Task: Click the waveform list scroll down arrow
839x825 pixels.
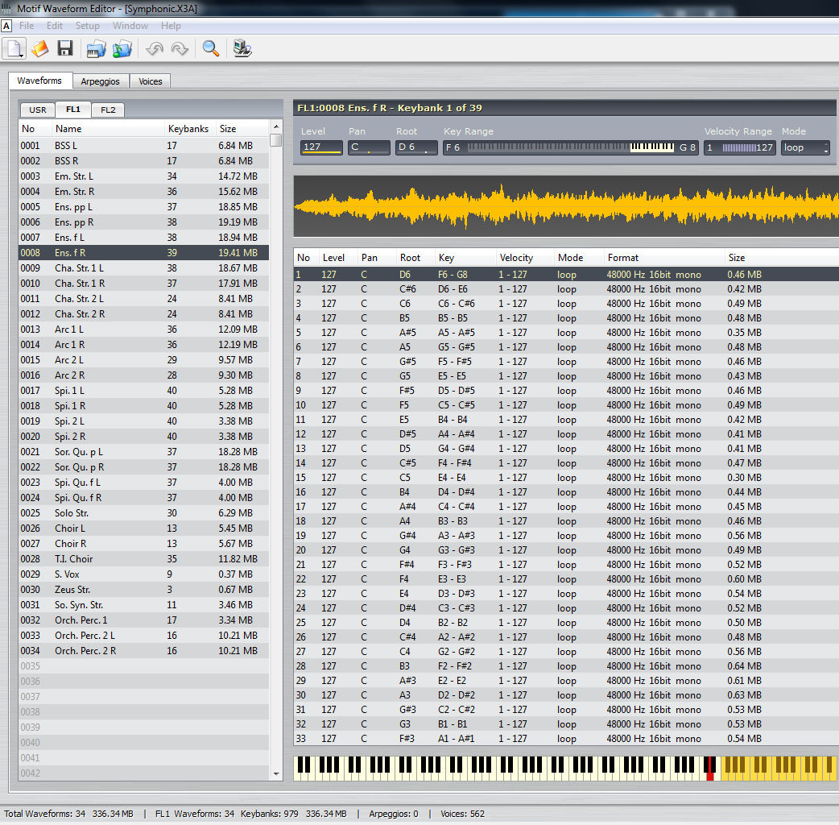Action: [276, 773]
